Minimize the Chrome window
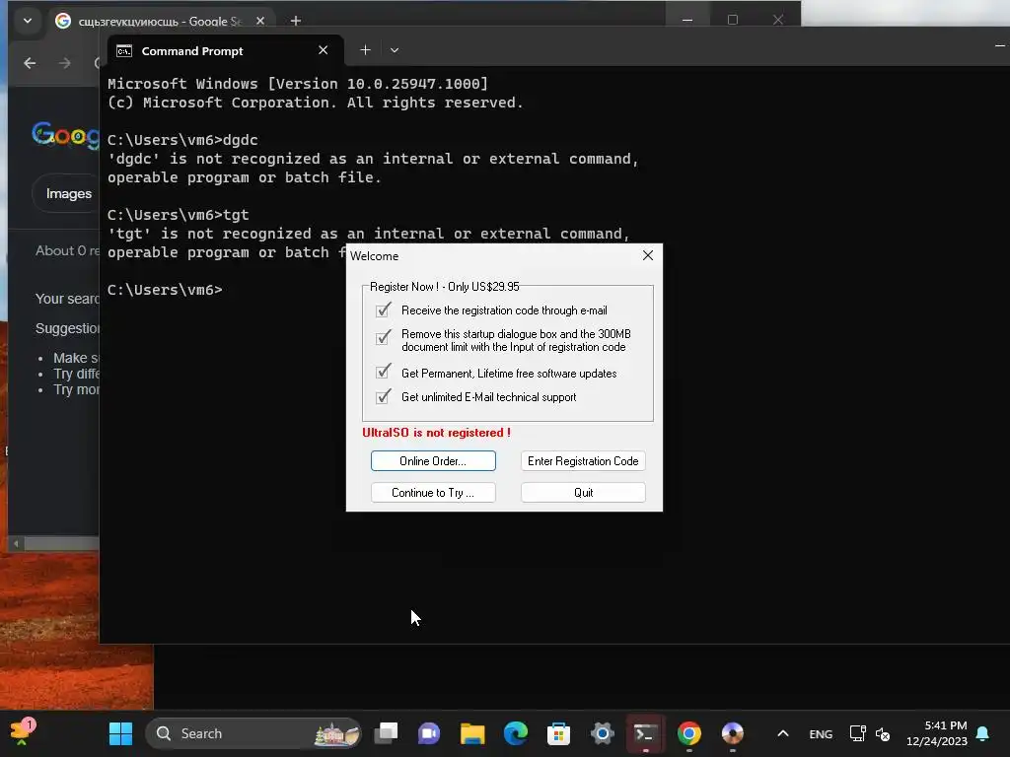This screenshot has width=1010, height=757. click(687, 20)
